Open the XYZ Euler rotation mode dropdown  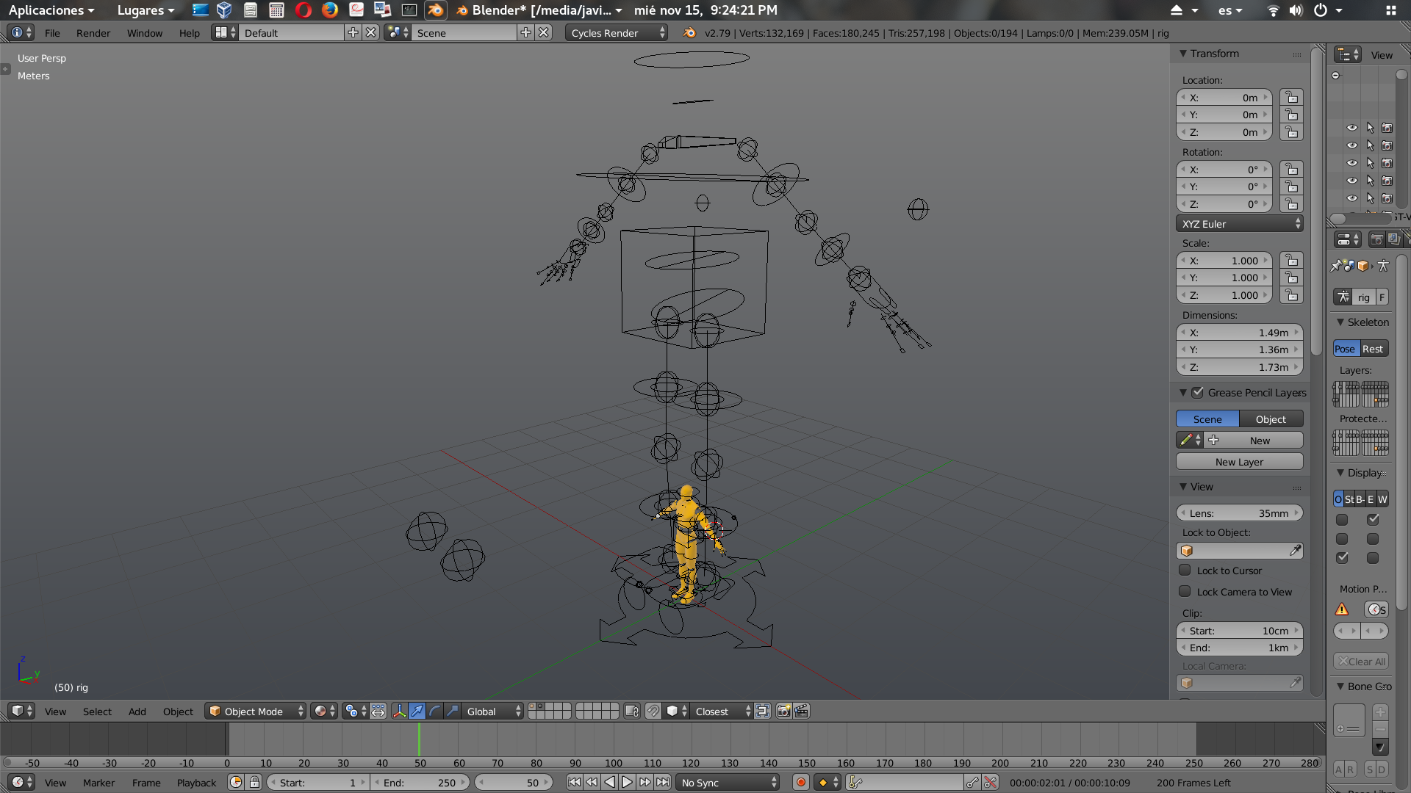pyautogui.click(x=1239, y=224)
